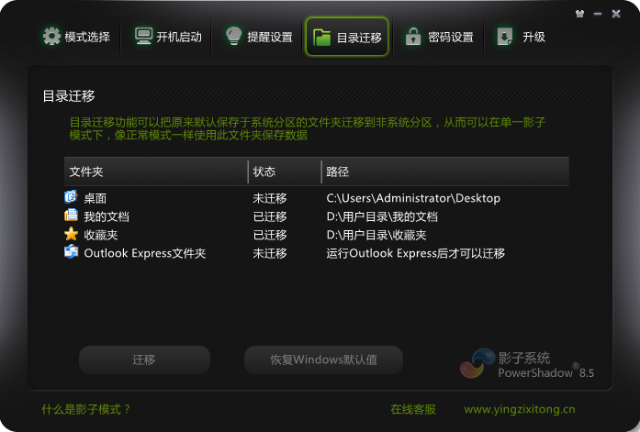Click the lightbulb icon for 提醒设置
The height and width of the screenshot is (432, 640).
233,37
